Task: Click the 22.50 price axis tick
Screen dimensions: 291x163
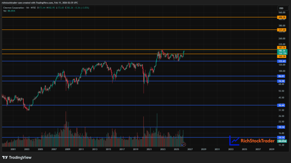Action: (x=281, y=122)
